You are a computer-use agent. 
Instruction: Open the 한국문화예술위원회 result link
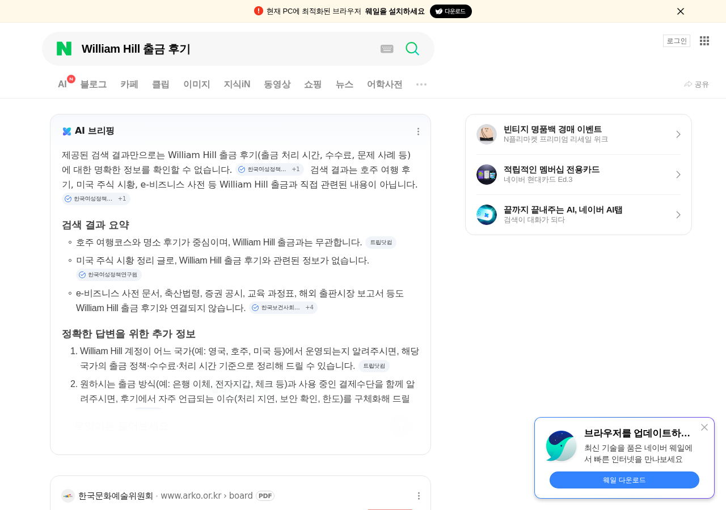coord(116,496)
